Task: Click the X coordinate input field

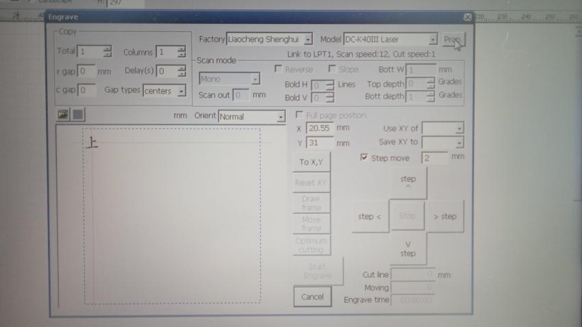Action: click(319, 128)
